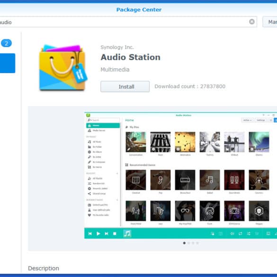
Task: Click the stop icon in Audio Station preview
Action: [x=115, y=233]
